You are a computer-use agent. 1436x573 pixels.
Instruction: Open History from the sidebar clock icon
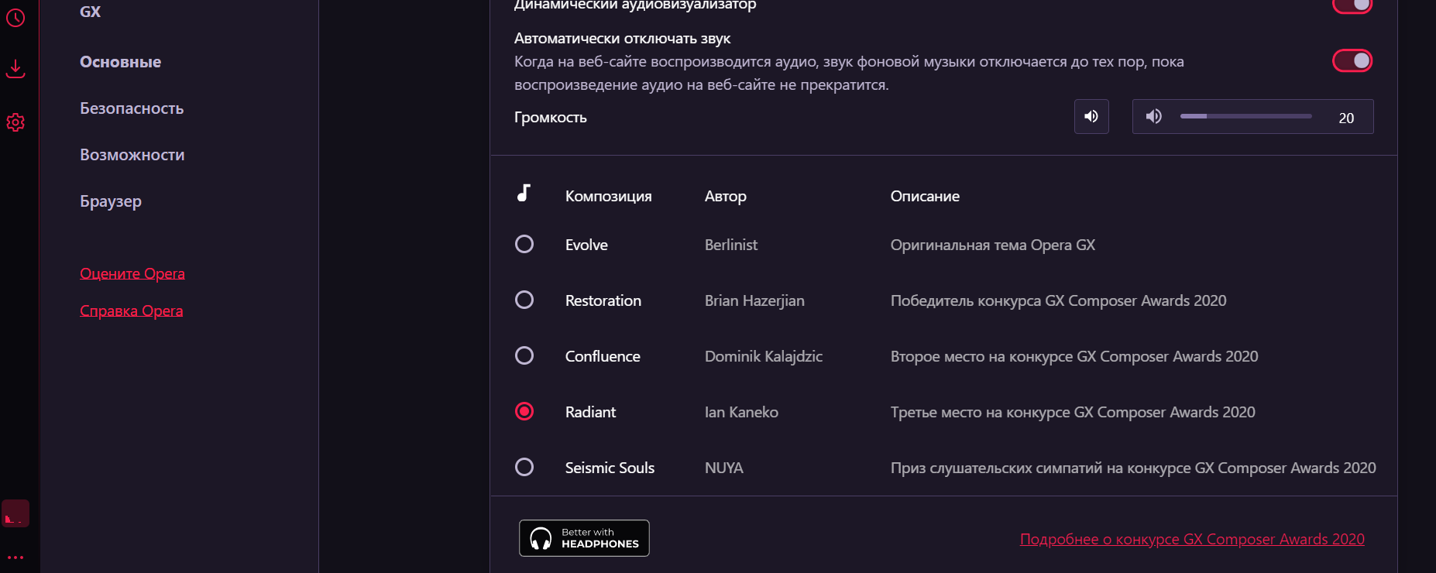15,17
